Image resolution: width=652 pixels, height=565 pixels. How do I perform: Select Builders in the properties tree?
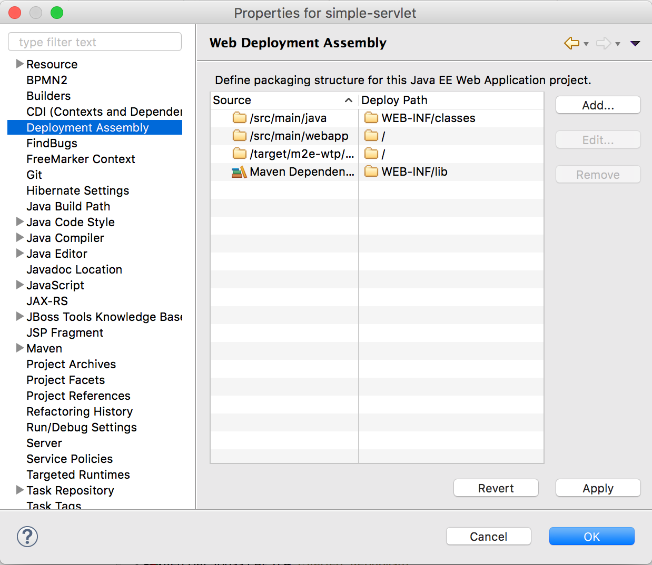tap(48, 96)
